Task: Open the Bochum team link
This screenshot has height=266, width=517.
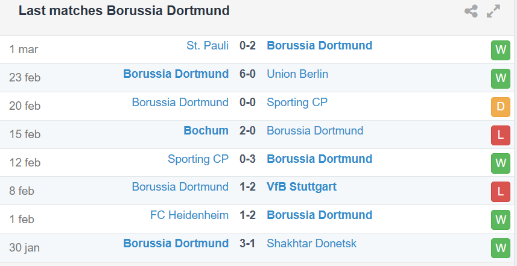Action: point(206,130)
